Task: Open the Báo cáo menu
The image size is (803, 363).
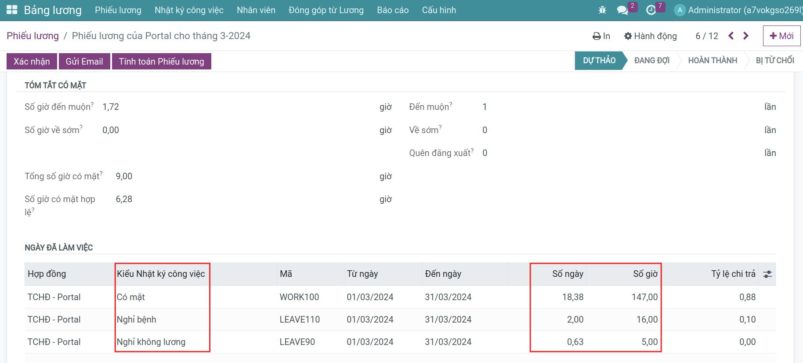Action: pyautogui.click(x=393, y=10)
